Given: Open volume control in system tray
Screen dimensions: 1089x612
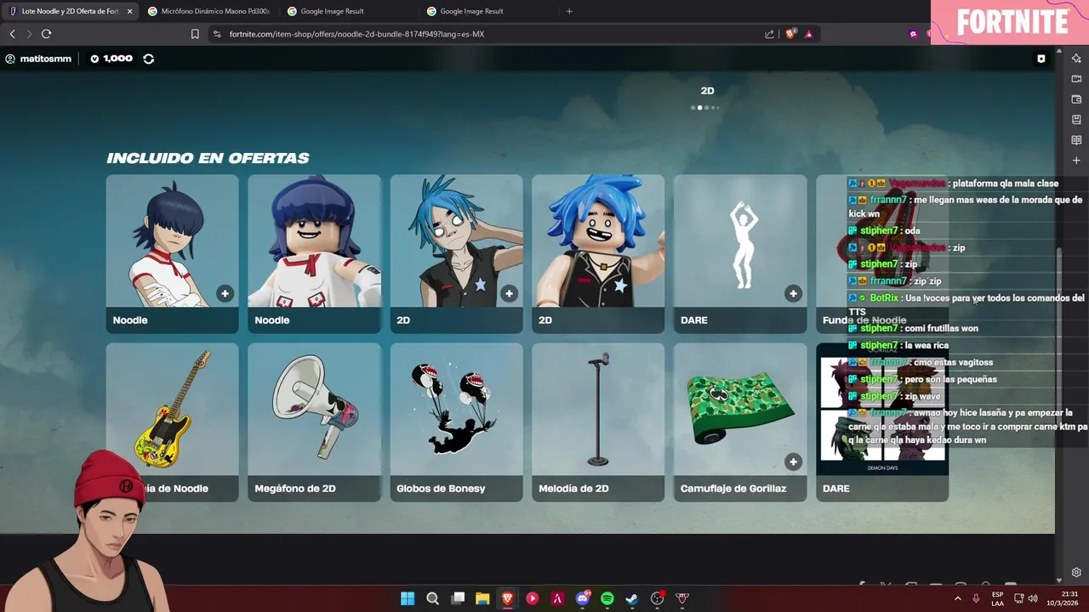Looking at the screenshot, I should [1033, 598].
